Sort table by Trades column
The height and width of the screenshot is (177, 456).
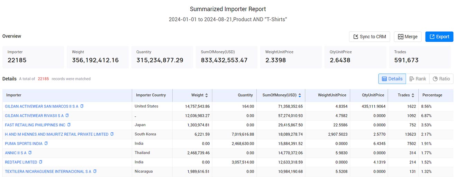click(x=413, y=95)
